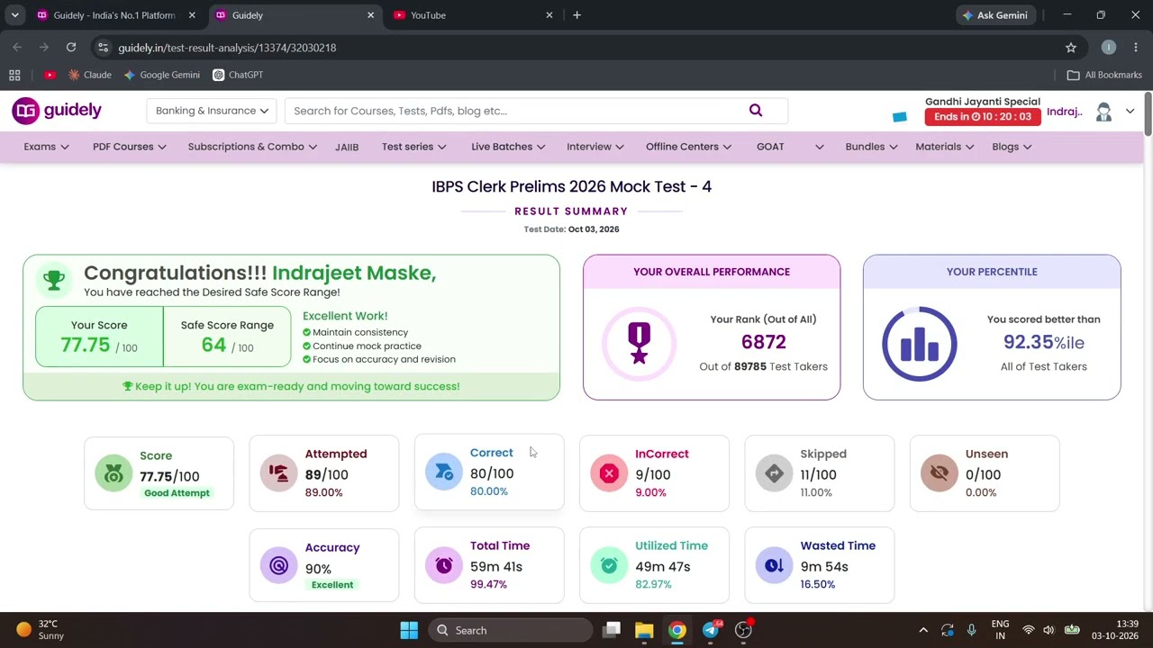Open the Claude bookmark

tap(90, 75)
